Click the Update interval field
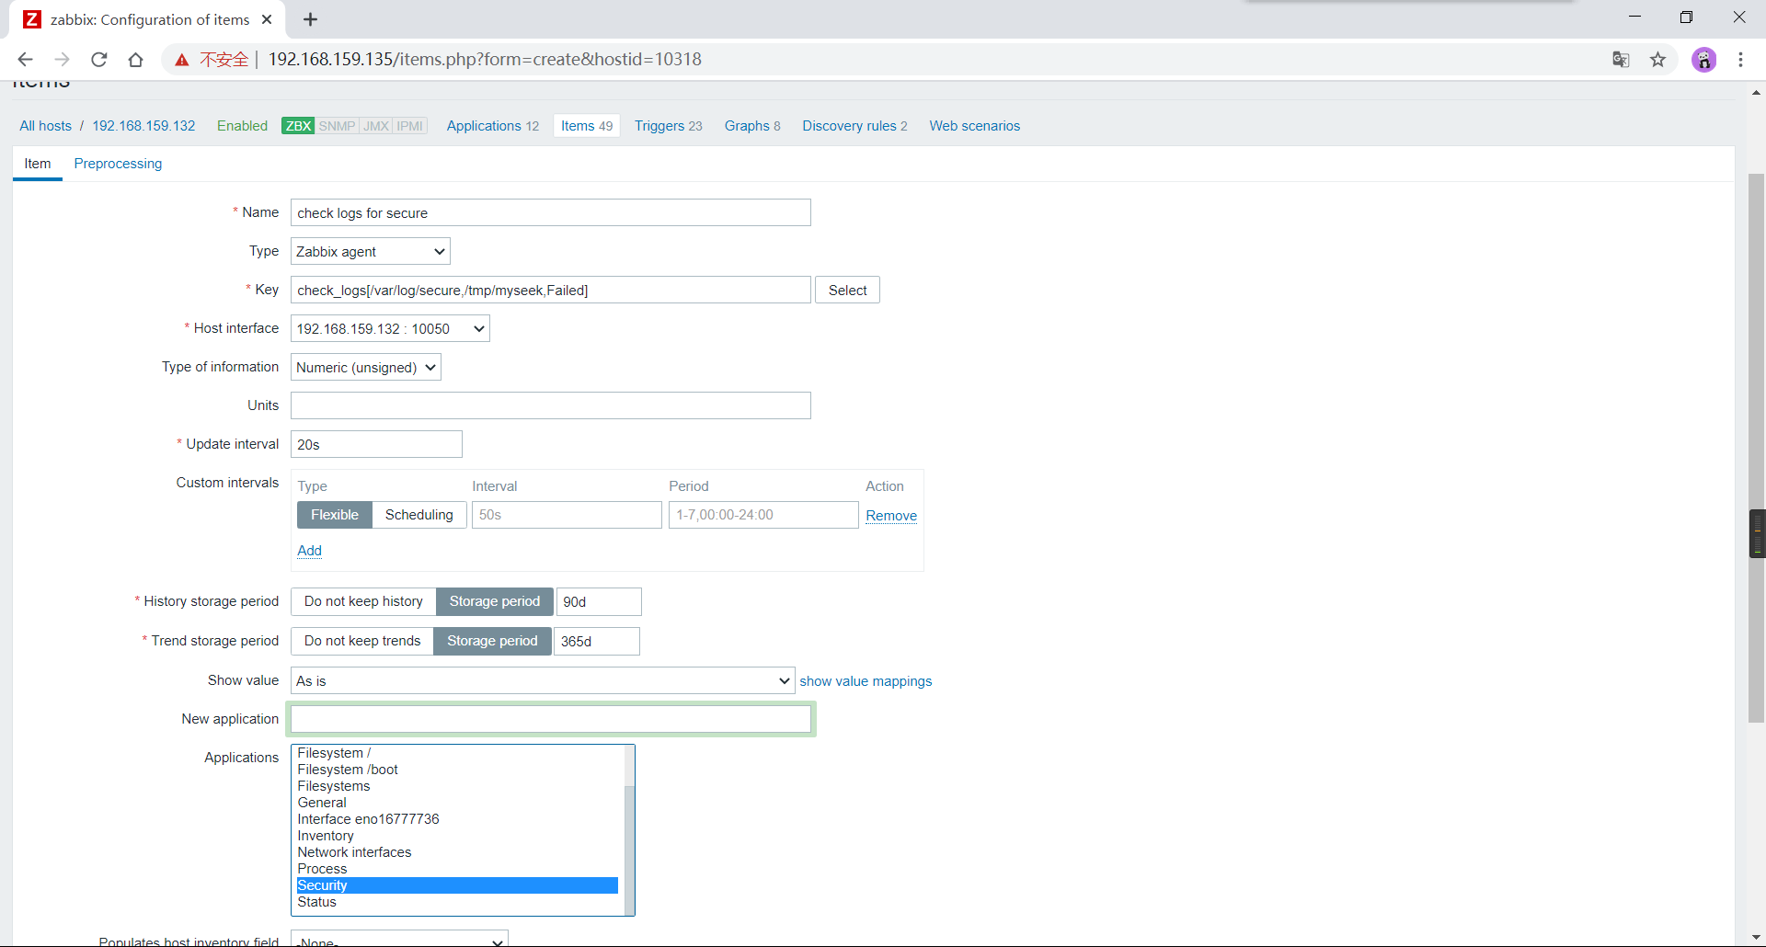Viewport: 1766px width, 947px height. coord(376,444)
